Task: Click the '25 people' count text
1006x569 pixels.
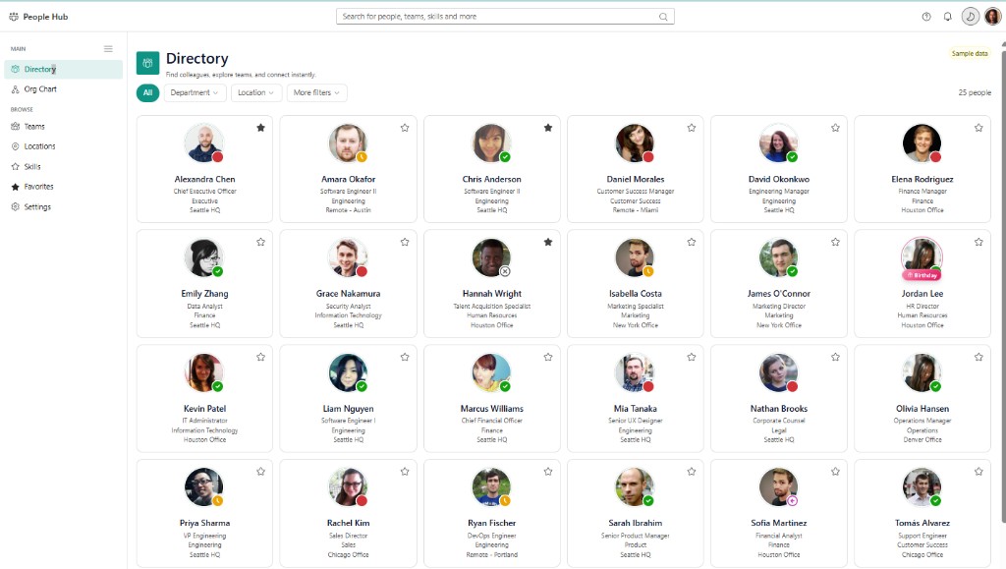Action: (x=975, y=93)
